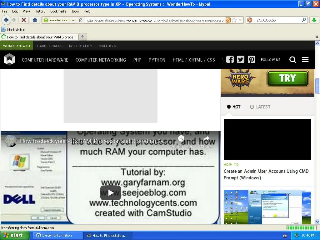Open the hamburger menu icon
The image size is (320, 240).
click(x=305, y=60)
